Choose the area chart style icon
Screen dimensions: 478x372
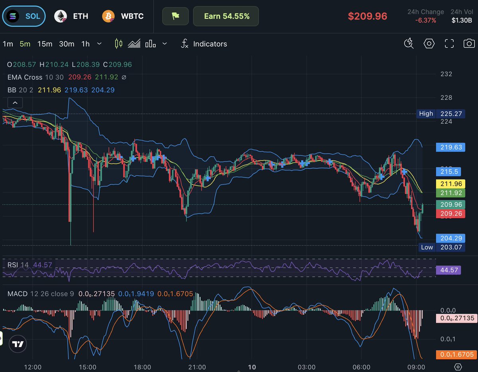click(x=134, y=44)
